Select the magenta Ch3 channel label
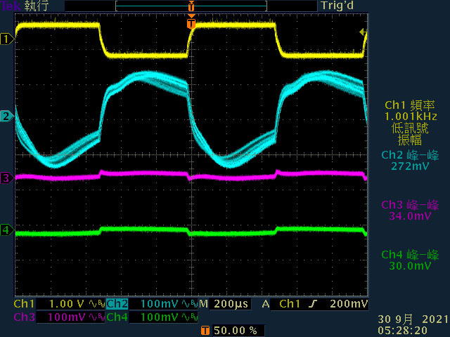The width and height of the screenshot is (450, 337). pyautogui.click(x=24, y=317)
